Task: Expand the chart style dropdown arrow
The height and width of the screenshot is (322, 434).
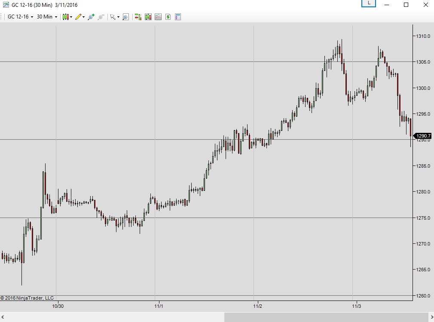Action: click(71, 17)
